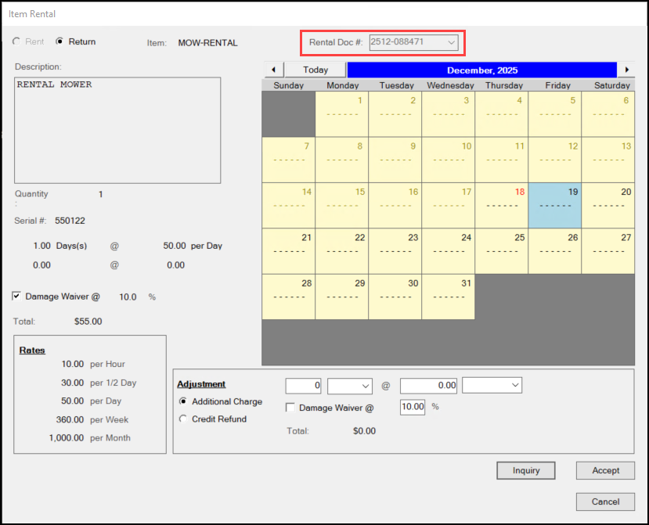This screenshot has width=649, height=525.
Task: Cancel the Item Rental dialog
Action: point(605,502)
